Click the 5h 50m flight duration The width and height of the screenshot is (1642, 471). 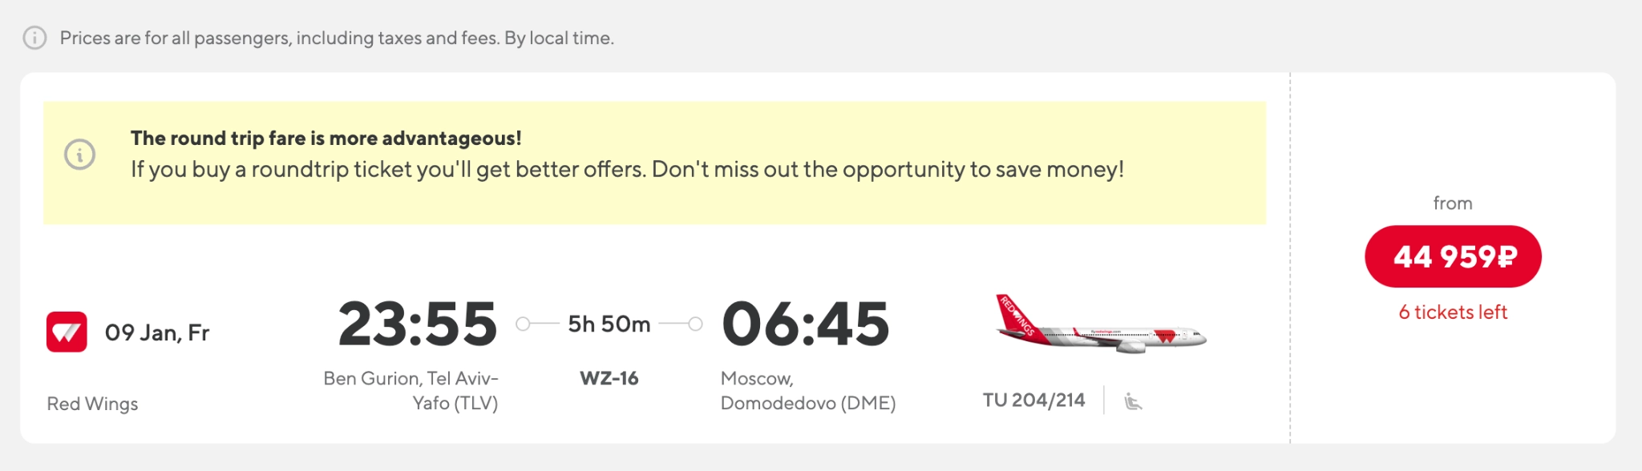pyautogui.click(x=609, y=324)
